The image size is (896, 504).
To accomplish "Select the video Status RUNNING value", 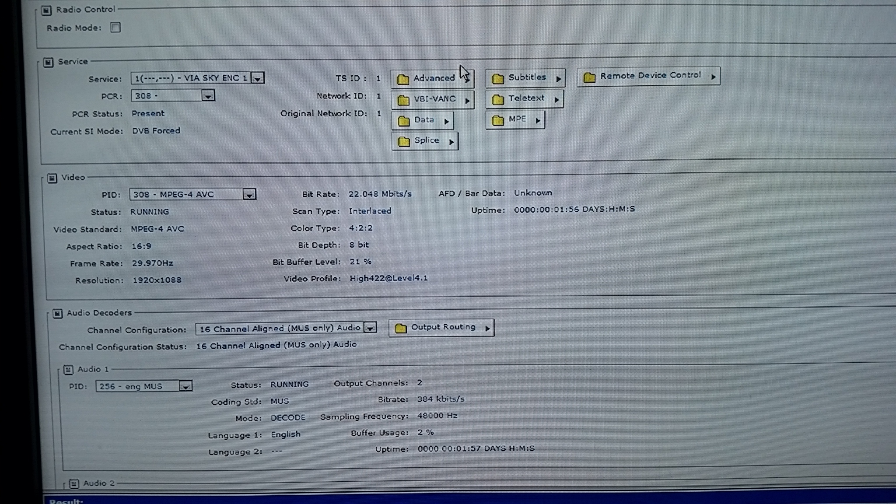I will (x=149, y=212).
